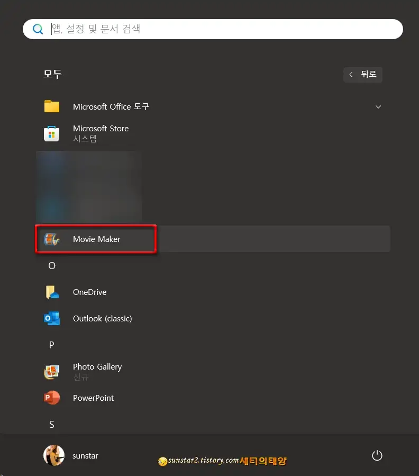This screenshot has height=476, width=419.
Task: Focus the app and document search field
Action: coord(213,29)
